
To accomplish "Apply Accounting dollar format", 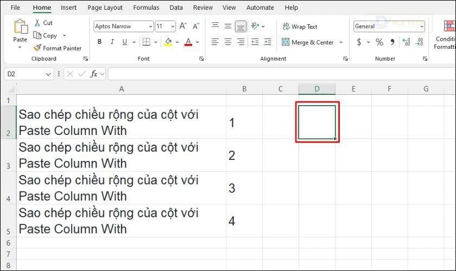I will [x=359, y=42].
